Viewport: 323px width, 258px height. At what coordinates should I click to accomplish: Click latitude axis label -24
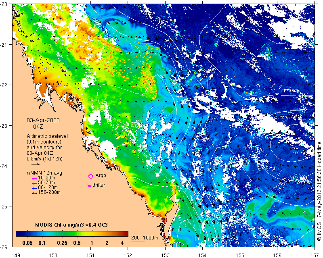(x=4, y=166)
